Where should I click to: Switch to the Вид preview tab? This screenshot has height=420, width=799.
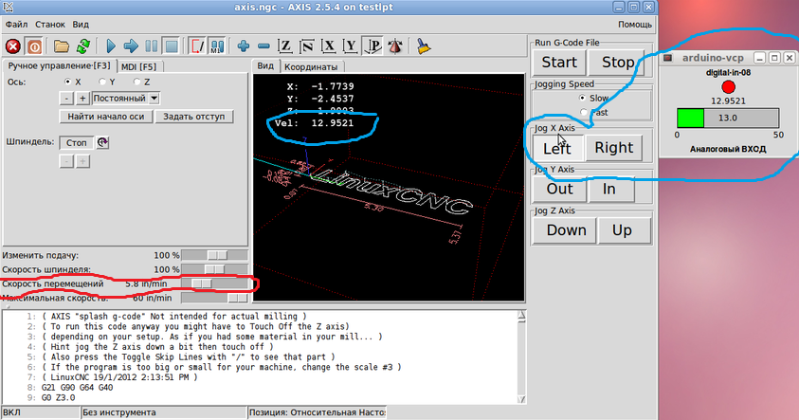pyautogui.click(x=265, y=65)
